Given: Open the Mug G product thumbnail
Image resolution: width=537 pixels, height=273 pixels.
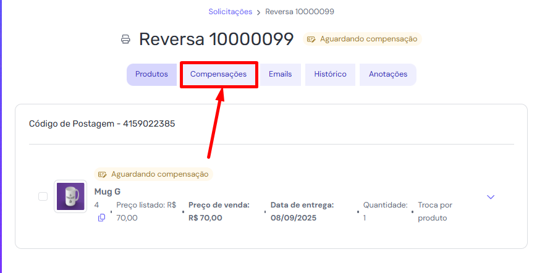Looking at the screenshot, I should tap(70, 196).
